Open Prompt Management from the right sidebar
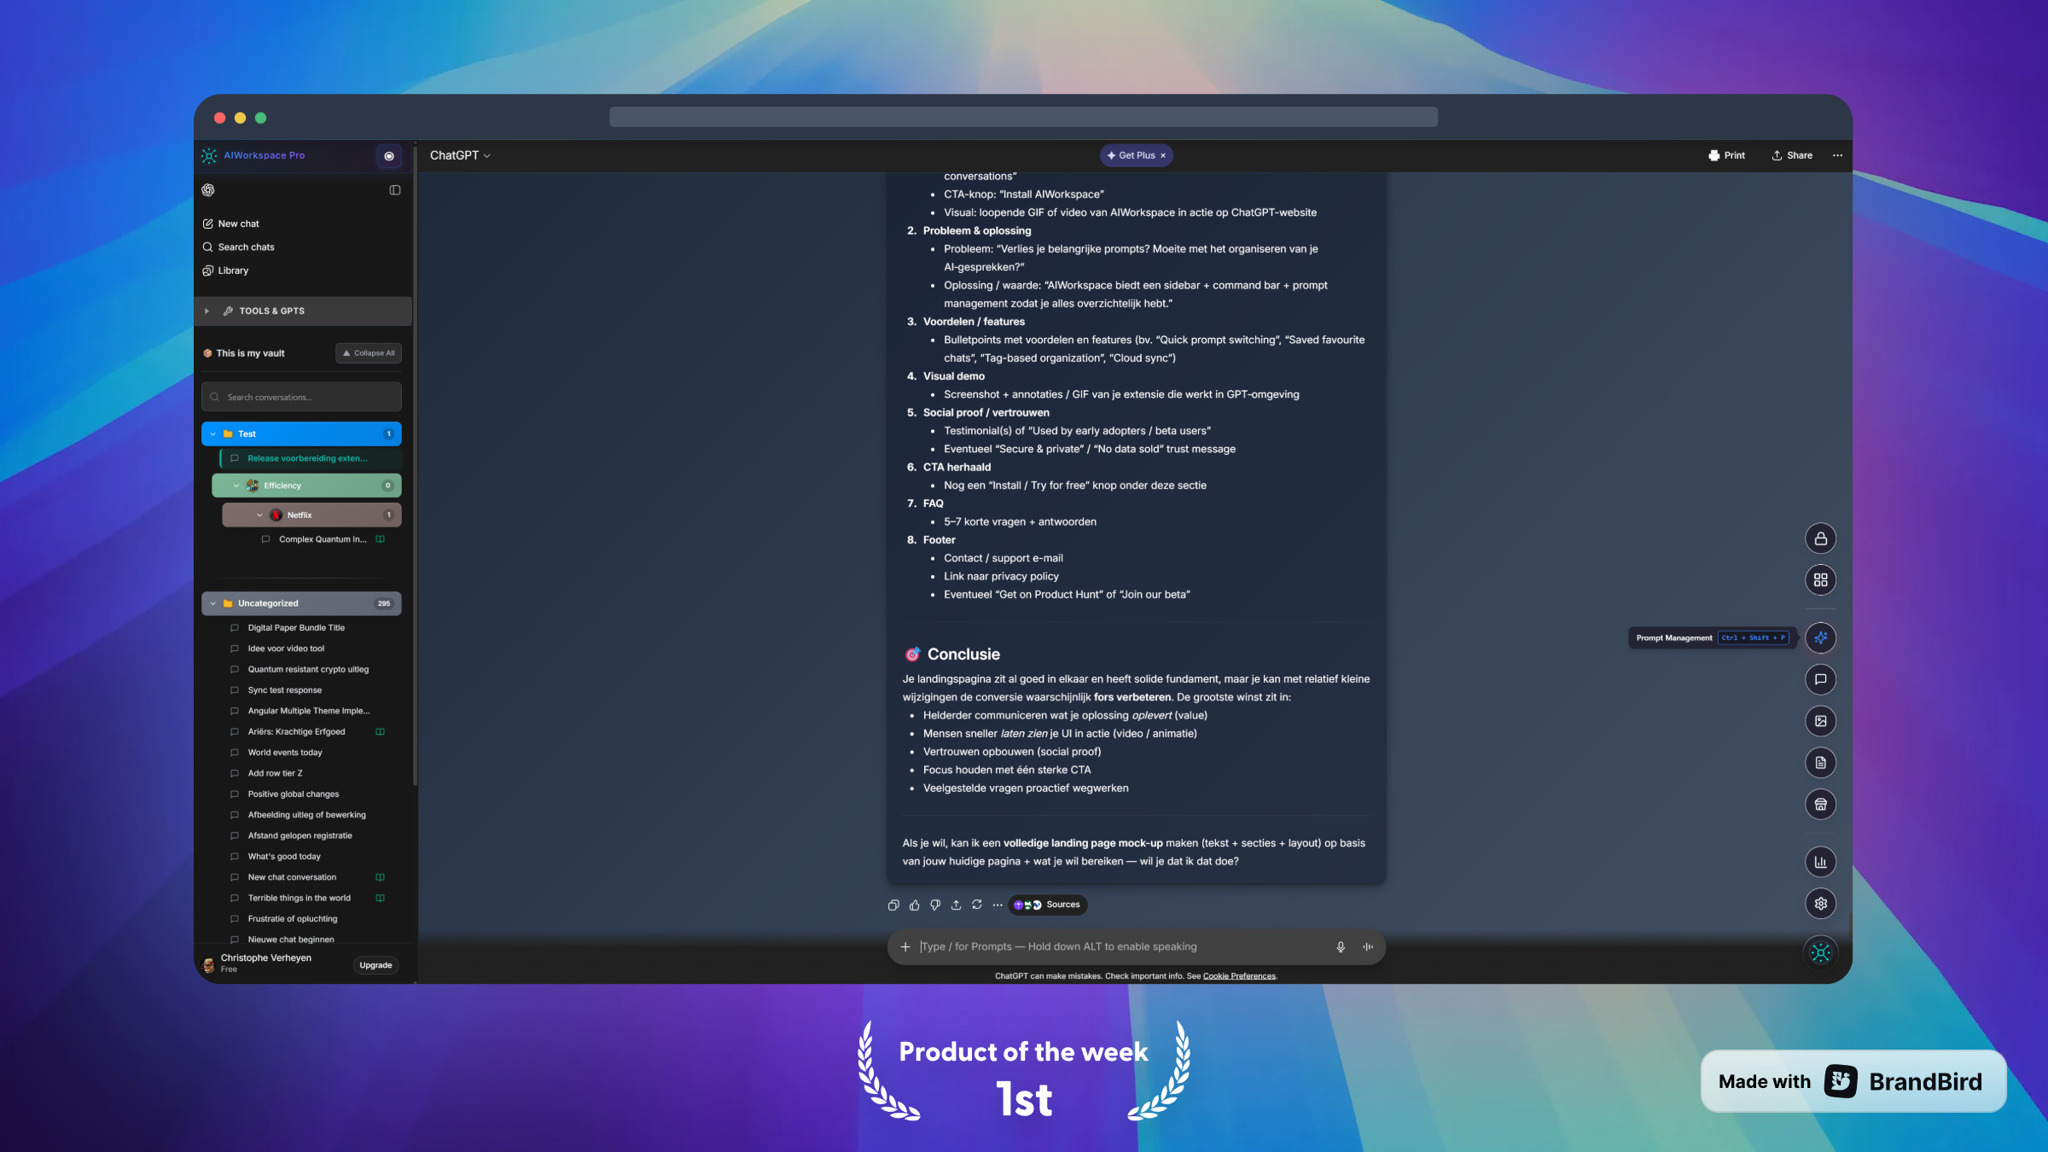Image resolution: width=2048 pixels, height=1152 pixels. coord(1821,637)
